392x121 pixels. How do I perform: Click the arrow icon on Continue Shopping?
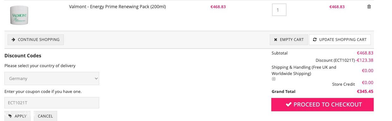[13, 40]
